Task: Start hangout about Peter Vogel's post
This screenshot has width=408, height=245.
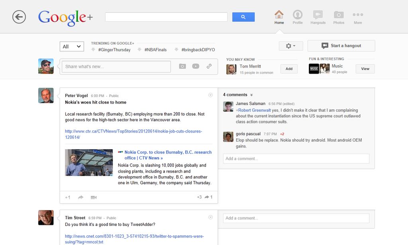Action: click(94, 197)
